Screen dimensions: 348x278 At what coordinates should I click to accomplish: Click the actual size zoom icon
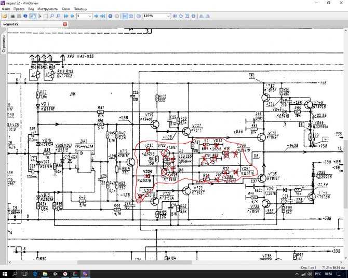click(x=181, y=16)
